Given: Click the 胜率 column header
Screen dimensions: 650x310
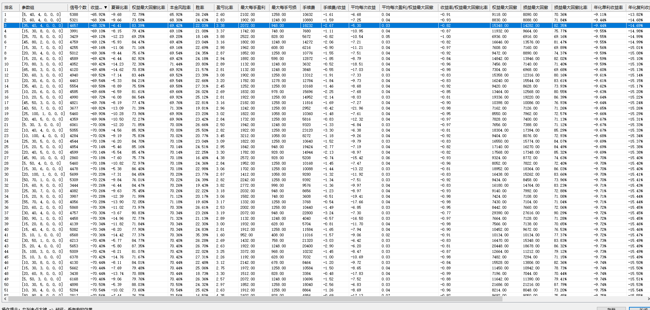Looking at the screenshot, I should click(200, 7).
